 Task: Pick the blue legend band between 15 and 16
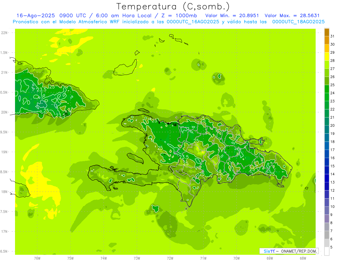pyautogui.click(x=327, y=162)
